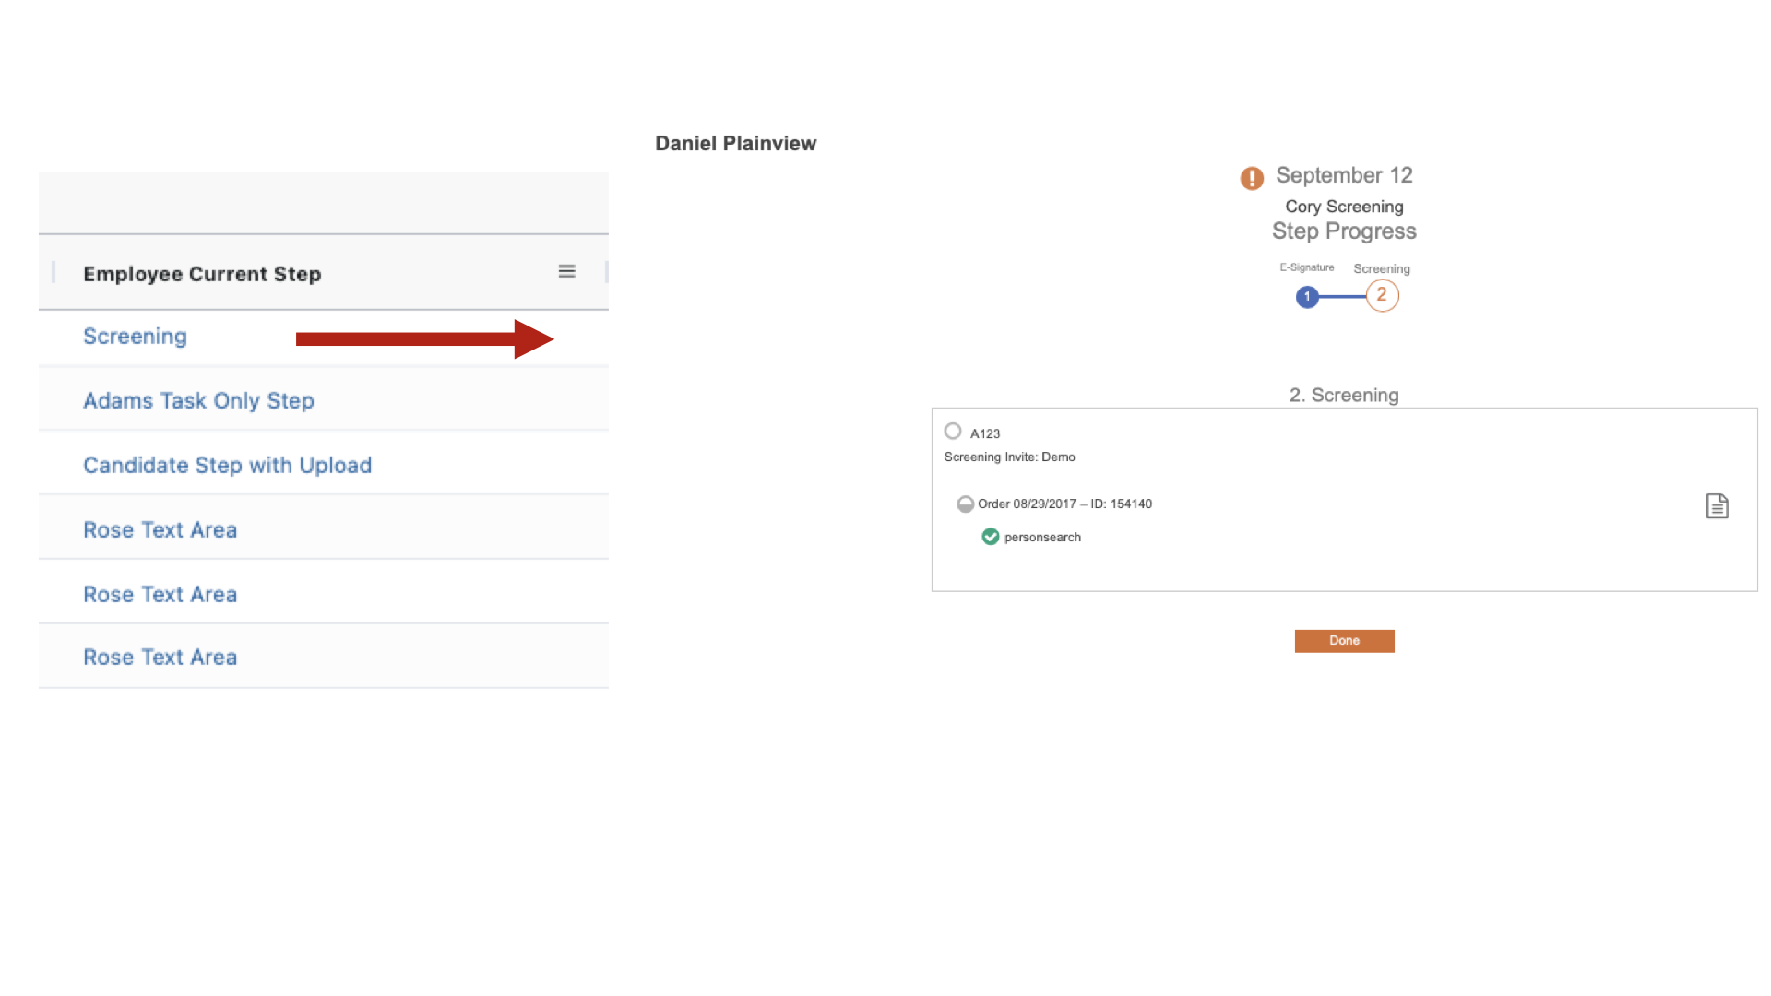This screenshot has width=1771, height=996.
Task: Click the green checkmark next to personsearch
Action: [x=991, y=537]
